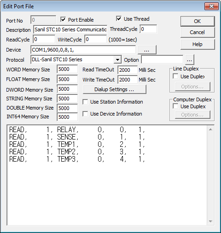Click the READ TEMP2 script line
The height and width of the screenshot is (233, 221).
point(77,151)
